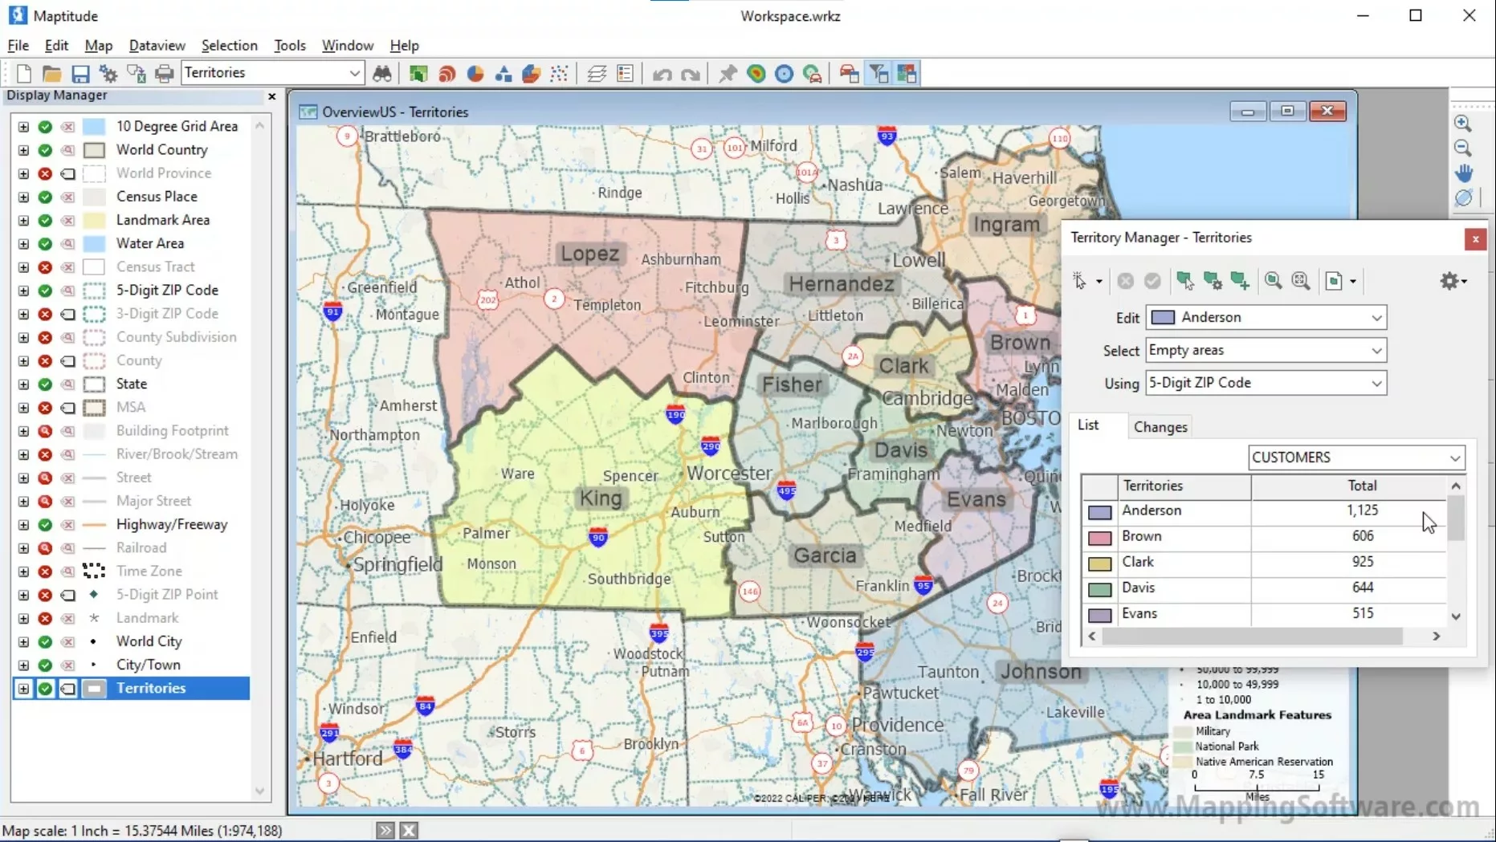Click zoom to territory magnifier icon
Image resolution: width=1496 pixels, height=842 pixels.
coord(1273,281)
